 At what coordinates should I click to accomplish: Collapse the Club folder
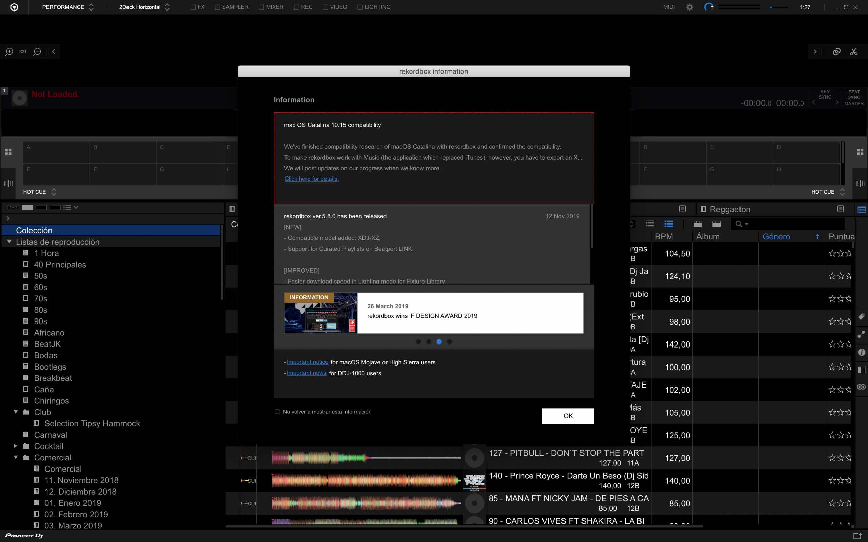pyautogui.click(x=16, y=412)
